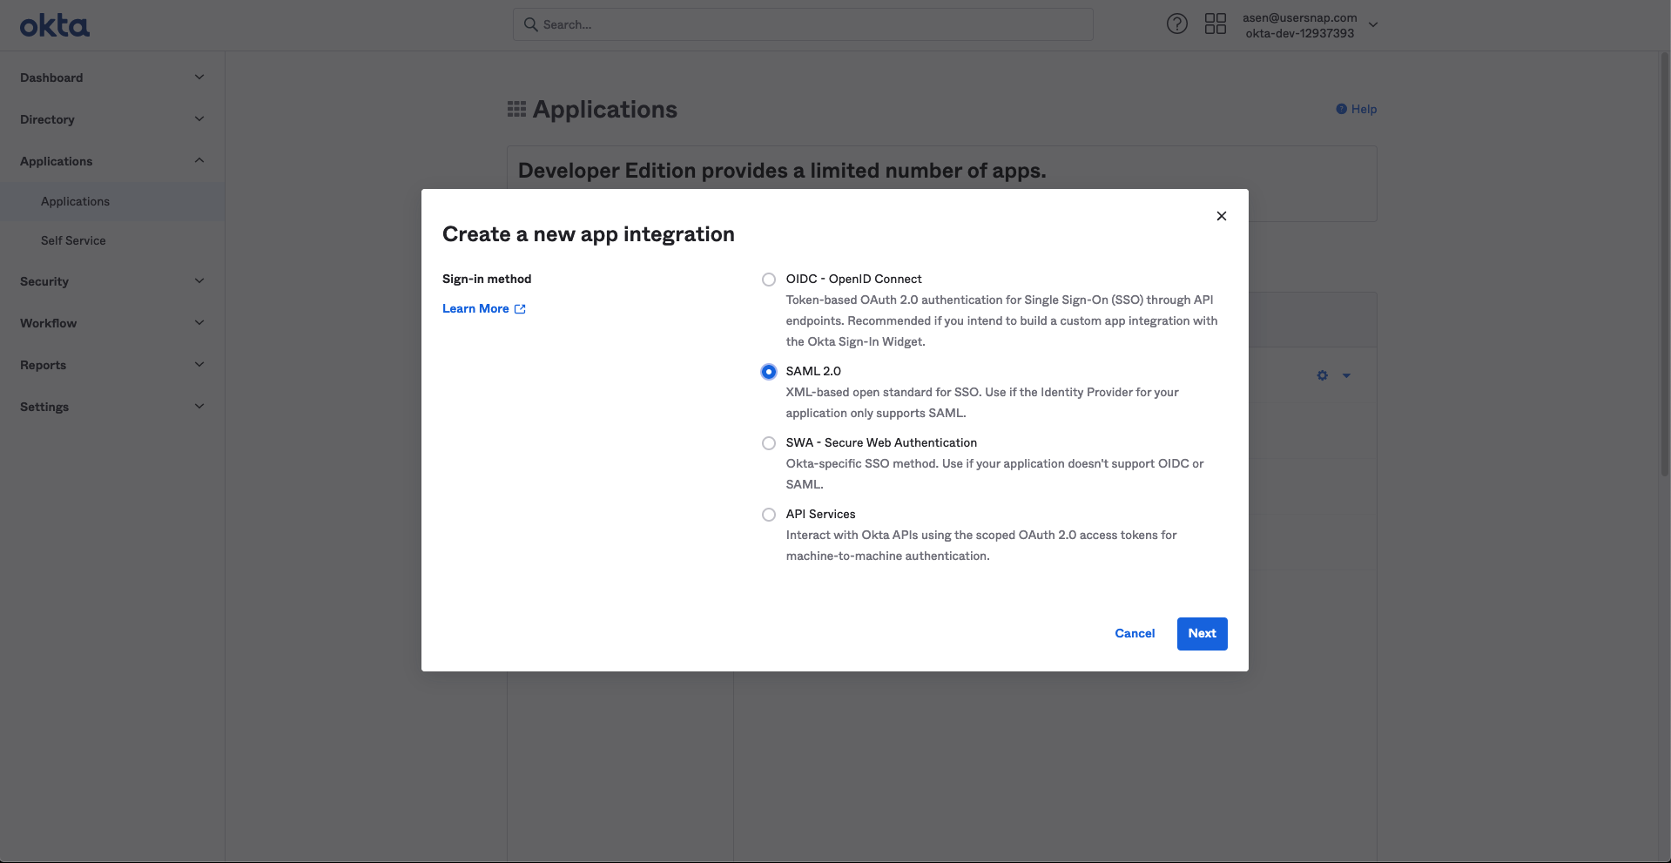Open the dropdown arrow next to gear

pyautogui.click(x=1346, y=375)
